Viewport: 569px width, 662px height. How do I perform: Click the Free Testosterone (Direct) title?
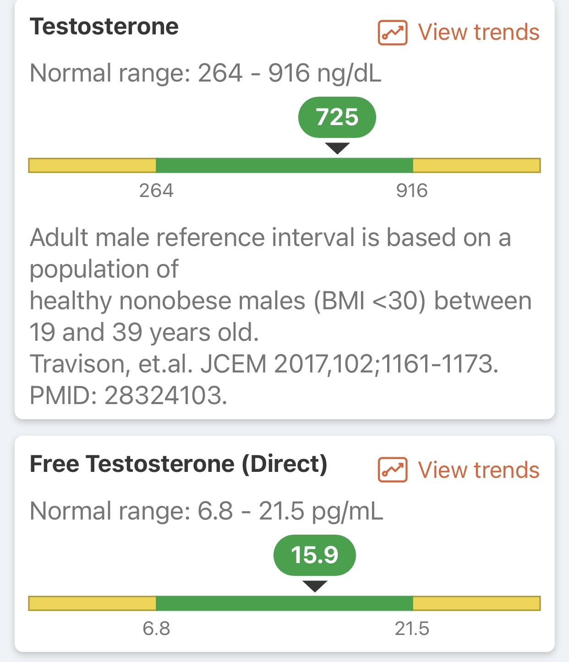[x=179, y=464]
